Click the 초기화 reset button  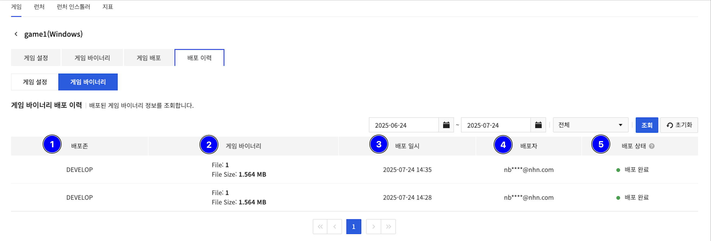pos(679,125)
